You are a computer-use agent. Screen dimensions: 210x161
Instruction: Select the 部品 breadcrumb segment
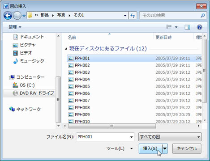[x=45, y=15]
